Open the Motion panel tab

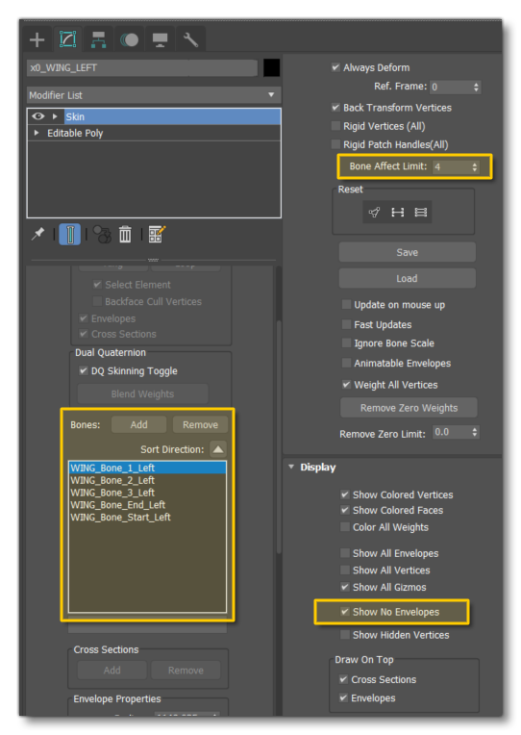coord(130,39)
